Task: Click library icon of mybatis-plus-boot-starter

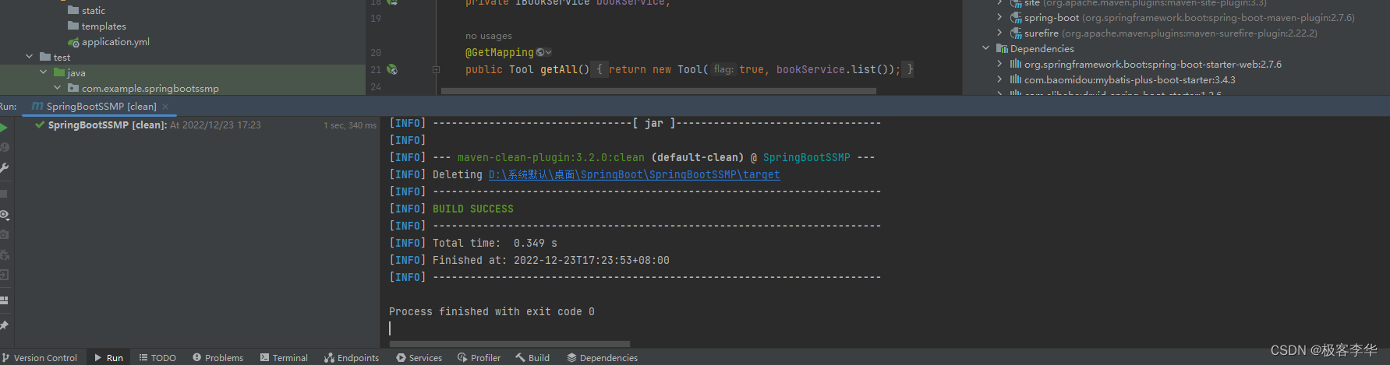Action: [1016, 79]
